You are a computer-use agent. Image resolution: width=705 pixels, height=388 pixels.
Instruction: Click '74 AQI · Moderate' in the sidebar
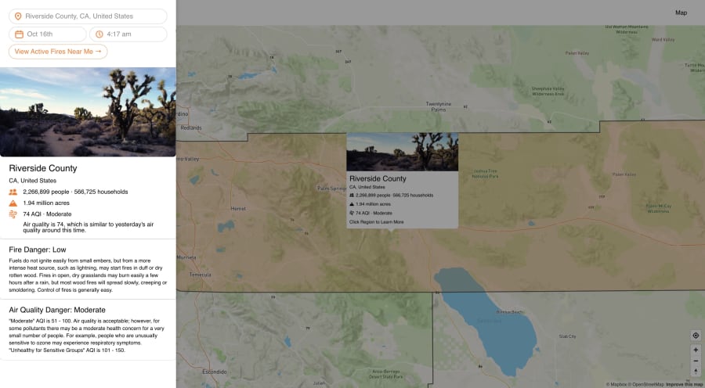[x=47, y=214]
